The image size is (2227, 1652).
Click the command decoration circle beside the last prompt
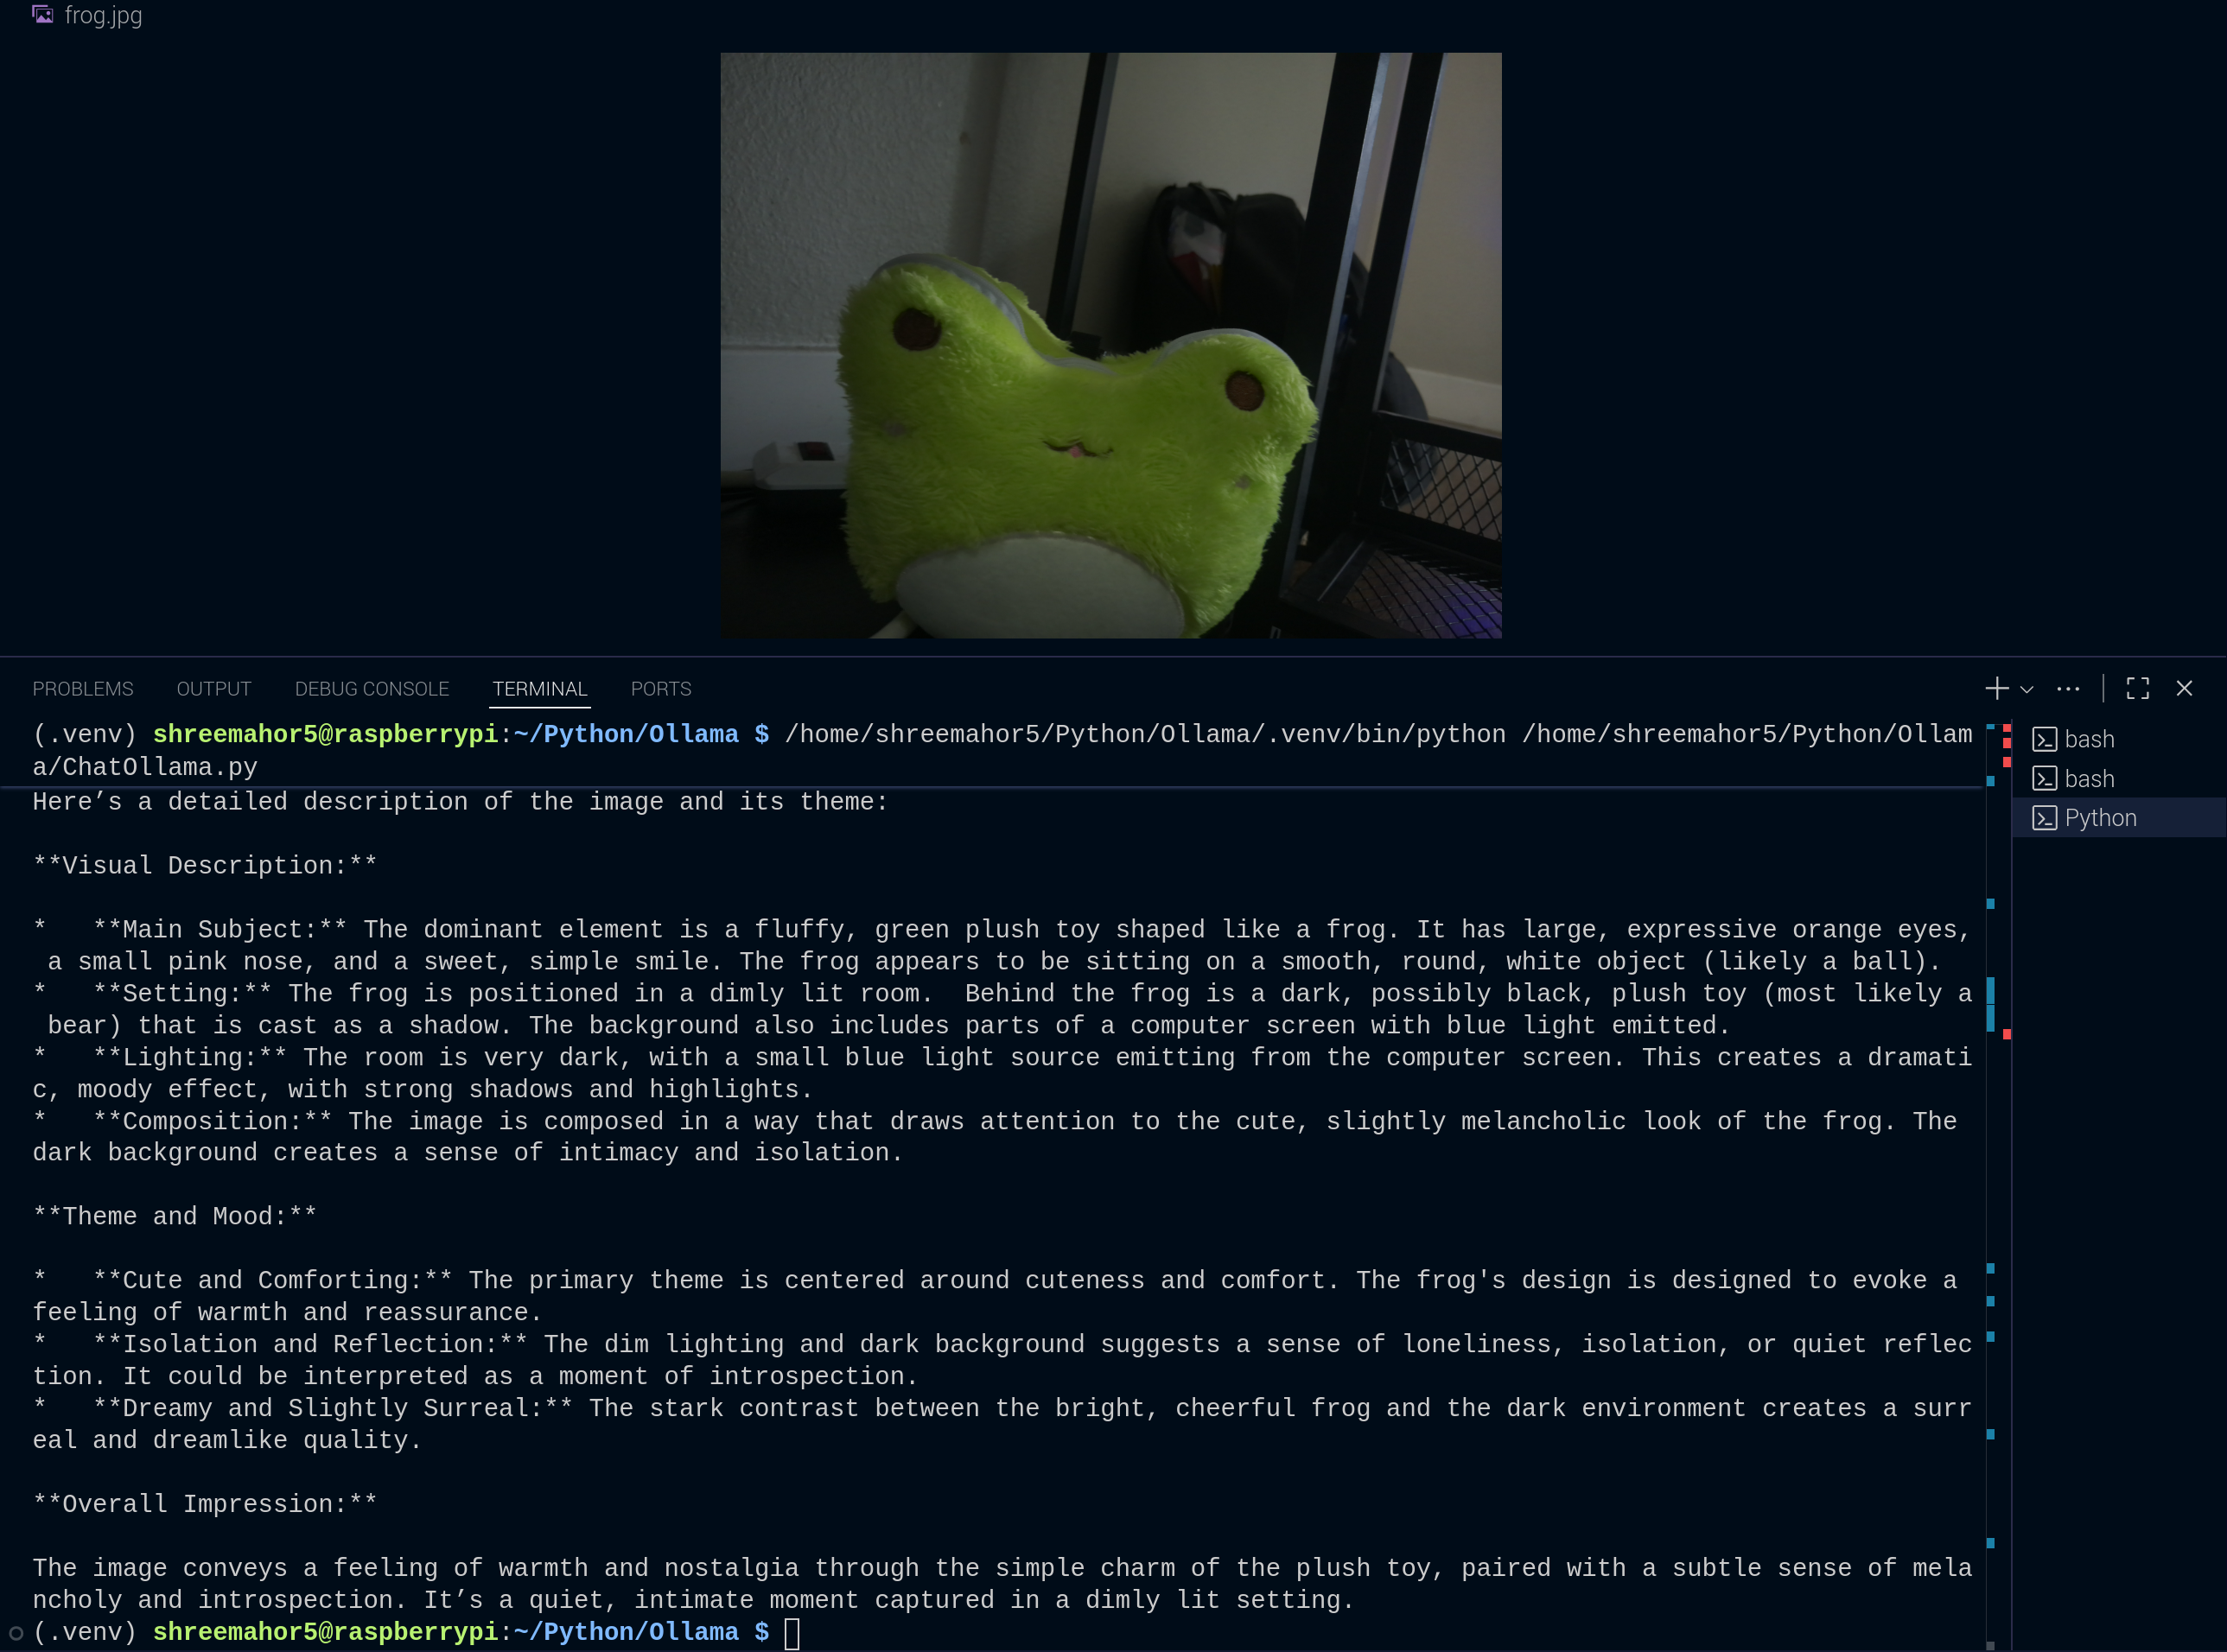(16, 1633)
